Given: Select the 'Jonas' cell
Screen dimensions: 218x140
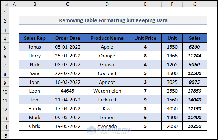Looking at the screenshot, I should pyautogui.click(x=35, y=47).
